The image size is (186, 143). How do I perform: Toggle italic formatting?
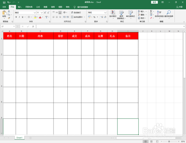[x=19, y=17]
